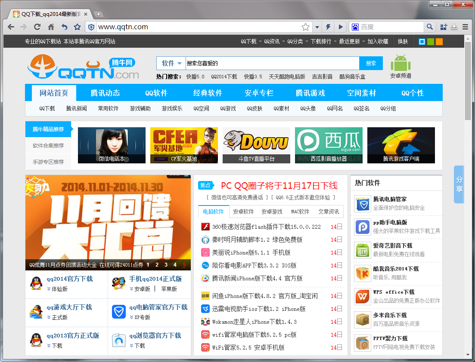Open the 分享 side share button
Viewport: 475px width, 362px height.
459,184
